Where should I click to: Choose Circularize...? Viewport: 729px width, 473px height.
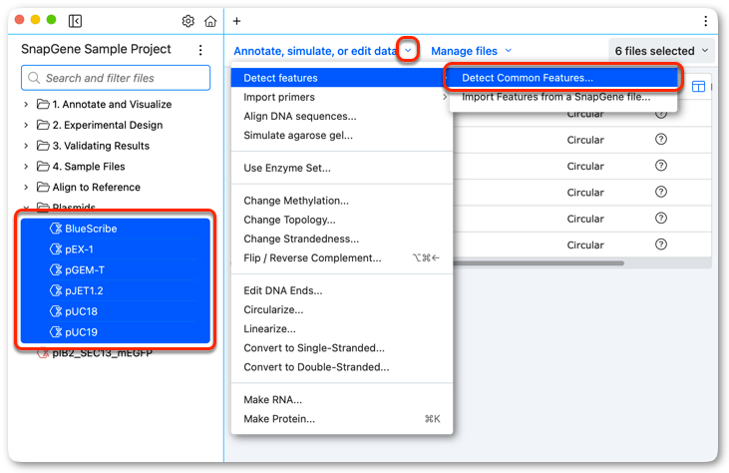(342, 309)
